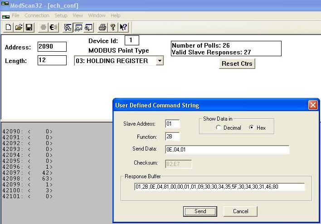Screen dimensions: 321x224
Task: Click the Save floppy disk icon
Action: [29, 27]
